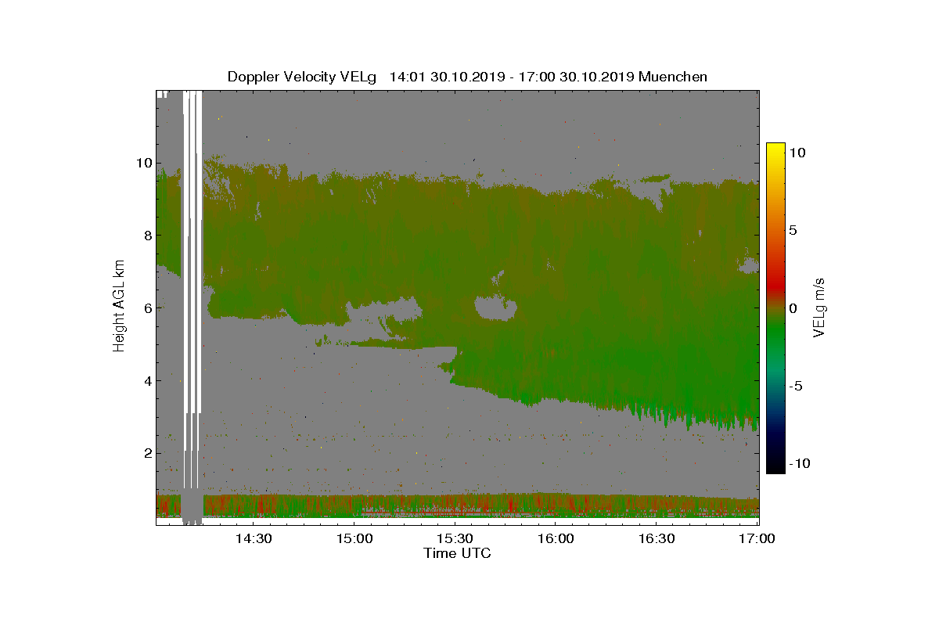
Task: Click the colorbar value '-5'
Action: (797, 386)
